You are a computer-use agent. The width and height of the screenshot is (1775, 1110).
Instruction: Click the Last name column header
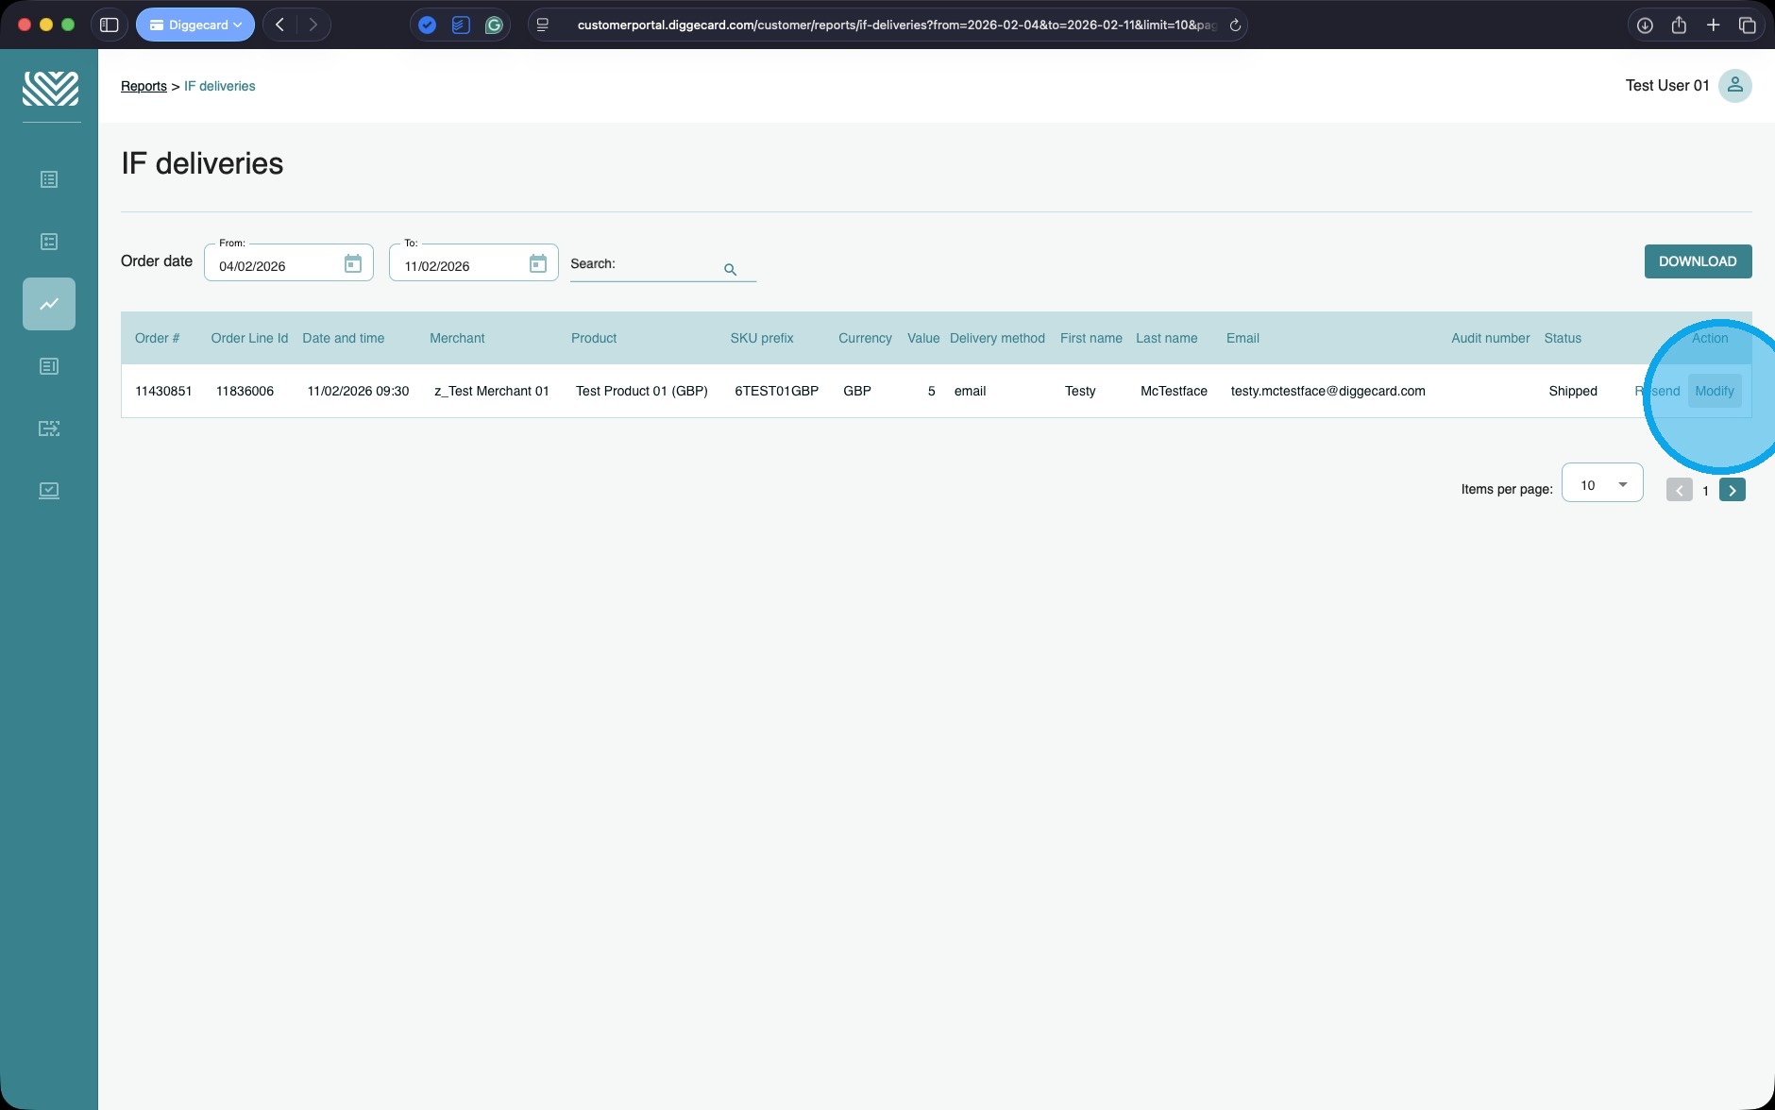tap(1167, 338)
